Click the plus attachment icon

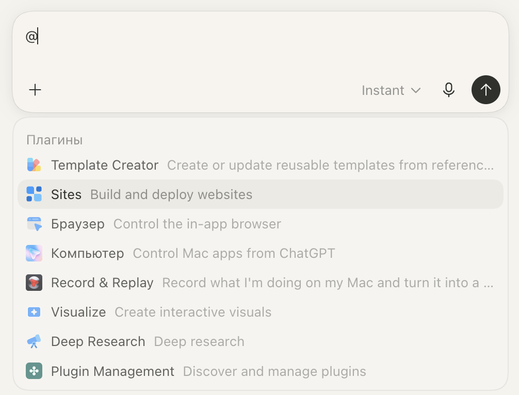(x=35, y=90)
